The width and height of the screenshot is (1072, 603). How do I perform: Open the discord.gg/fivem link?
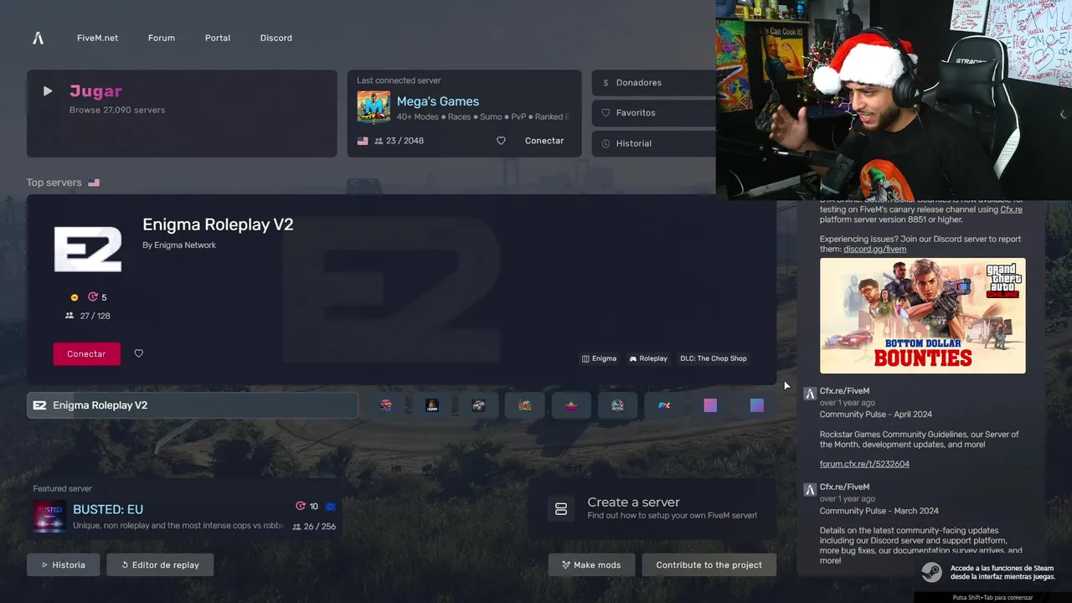click(874, 249)
